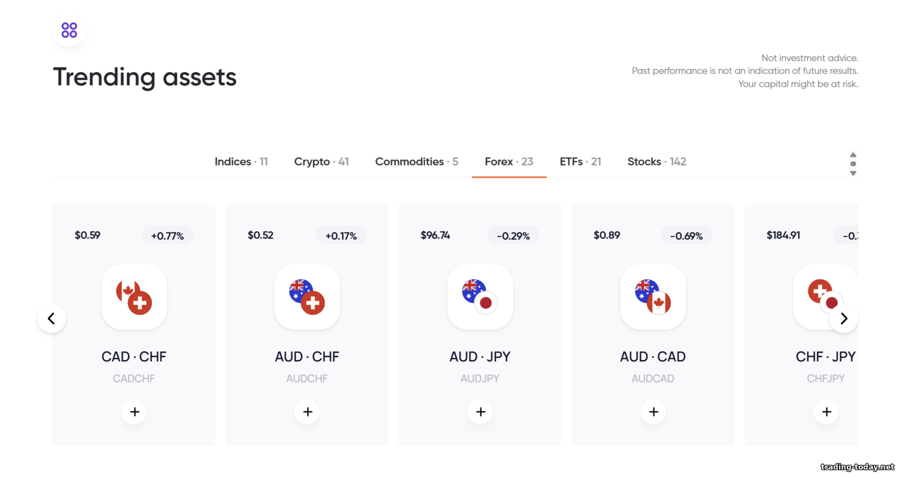Select the Commodities tab

click(x=416, y=162)
